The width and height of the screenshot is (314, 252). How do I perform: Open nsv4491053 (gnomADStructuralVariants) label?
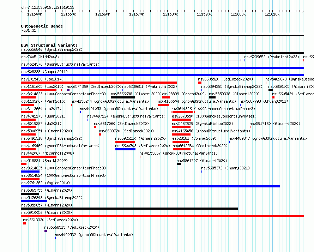(119, 109)
